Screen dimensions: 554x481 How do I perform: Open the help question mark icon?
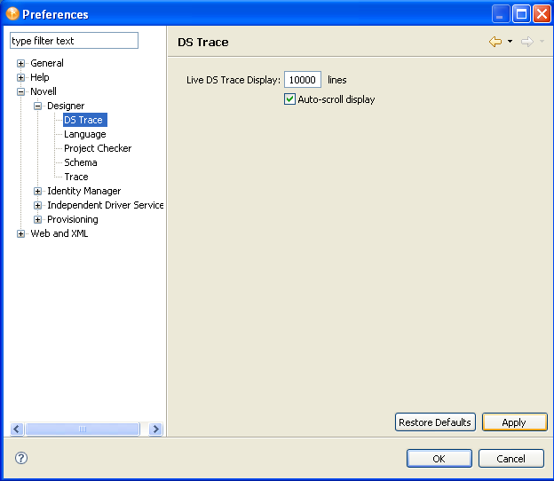(x=21, y=458)
